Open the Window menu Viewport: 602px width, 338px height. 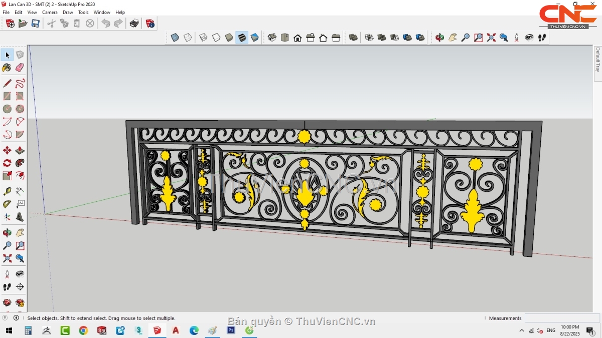tap(102, 12)
